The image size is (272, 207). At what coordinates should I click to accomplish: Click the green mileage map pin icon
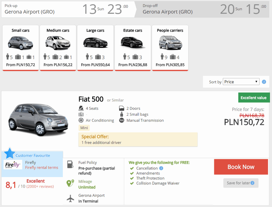[70, 183]
